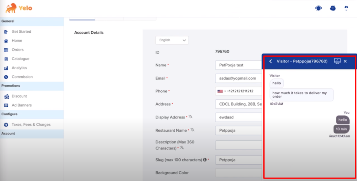
Task: Click the screen share monitor icon
Action: [x=337, y=61]
